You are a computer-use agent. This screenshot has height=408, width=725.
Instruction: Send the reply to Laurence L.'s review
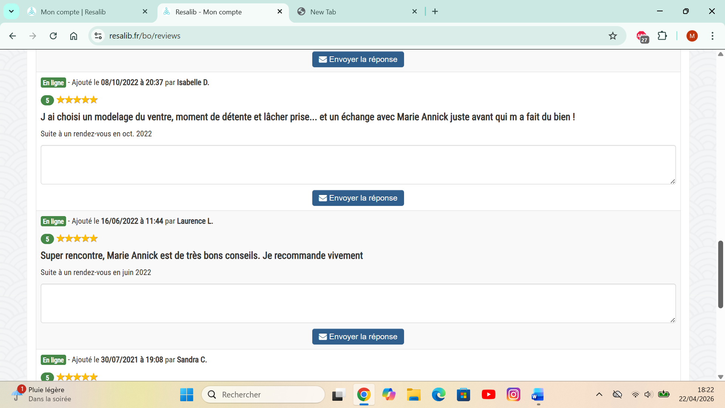[358, 337]
